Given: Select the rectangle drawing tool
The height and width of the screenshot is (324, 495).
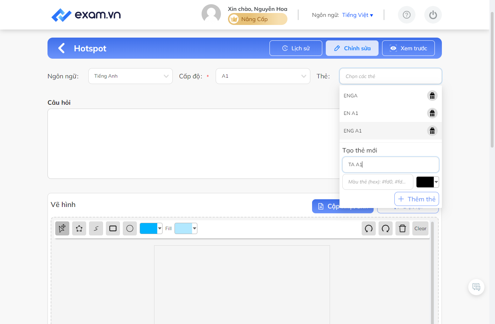Looking at the screenshot, I should [113, 228].
